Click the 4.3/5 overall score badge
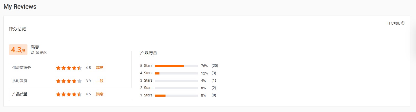The height and width of the screenshot is (112, 416). point(18,50)
